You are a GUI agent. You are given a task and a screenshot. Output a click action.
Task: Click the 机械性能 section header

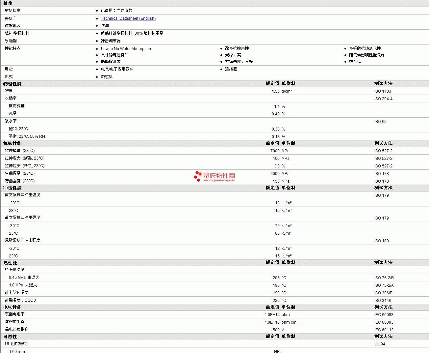pos(13,143)
